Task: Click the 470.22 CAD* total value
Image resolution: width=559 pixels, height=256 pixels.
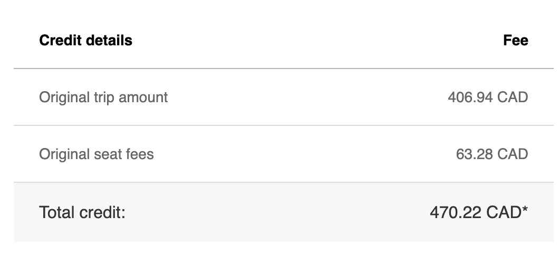Action: click(x=479, y=212)
